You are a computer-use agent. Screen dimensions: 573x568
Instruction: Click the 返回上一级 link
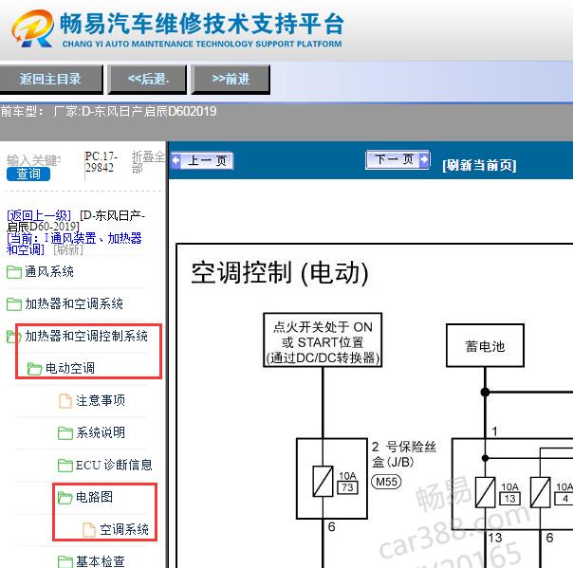(39, 215)
